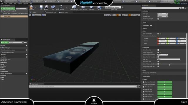Click the Find toolbar icon
Image resolution: width=188 pixels, height=105 pixels.
53,7
